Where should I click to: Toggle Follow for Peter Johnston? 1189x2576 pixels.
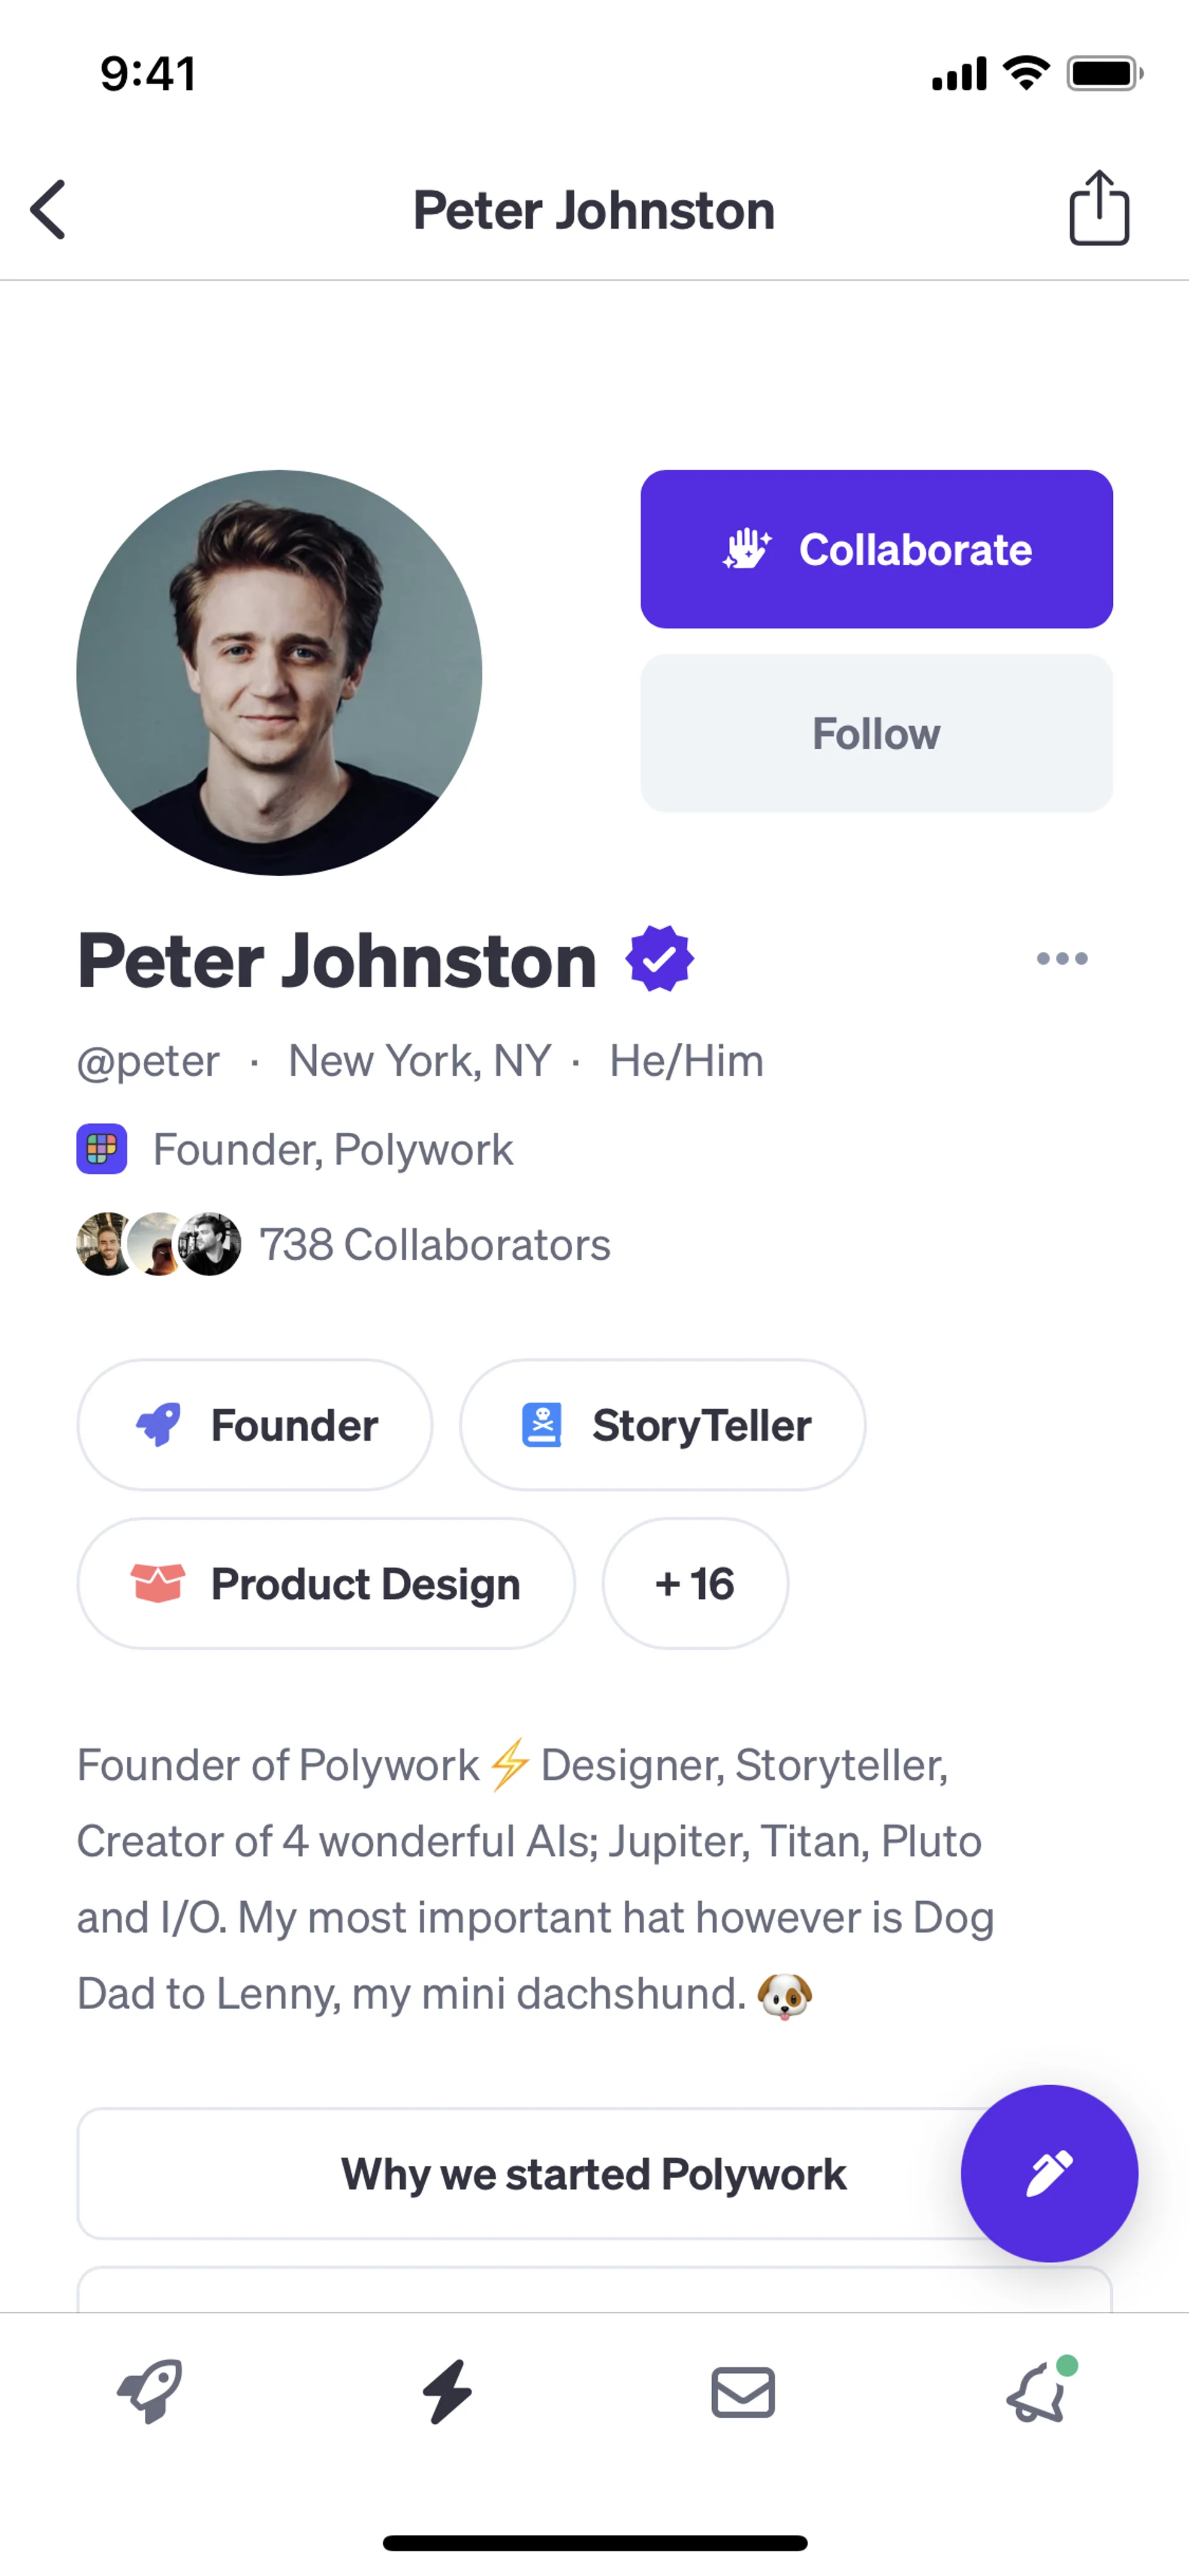point(876,733)
